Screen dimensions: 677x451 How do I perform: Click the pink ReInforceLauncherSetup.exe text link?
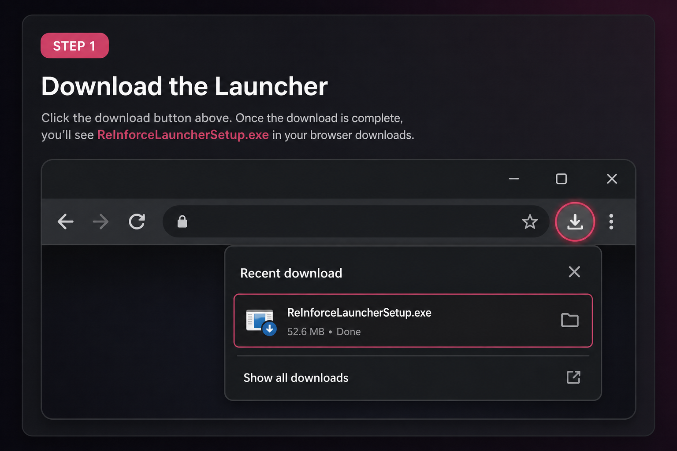click(183, 135)
